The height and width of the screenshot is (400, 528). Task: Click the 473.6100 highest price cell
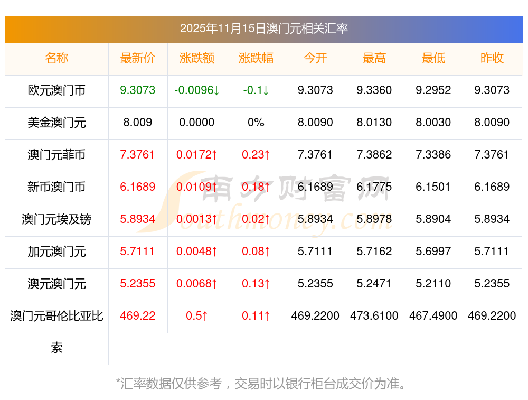tap(374, 316)
